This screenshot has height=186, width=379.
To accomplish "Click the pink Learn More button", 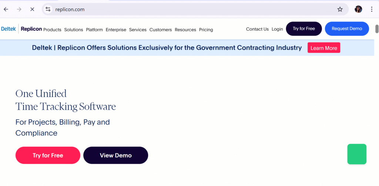I will coord(323,48).
